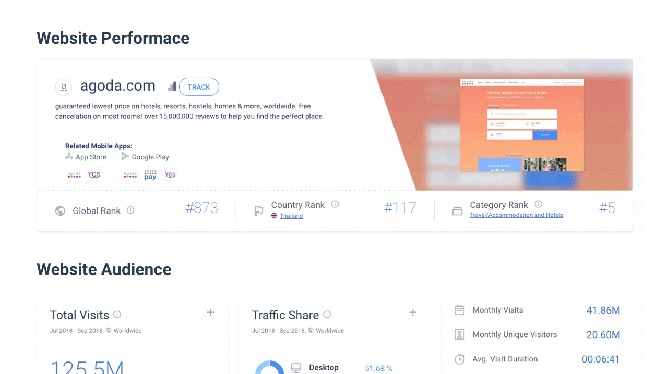The width and height of the screenshot is (668, 374).
Task: Select agoda's circular site logo
Action: [64, 86]
